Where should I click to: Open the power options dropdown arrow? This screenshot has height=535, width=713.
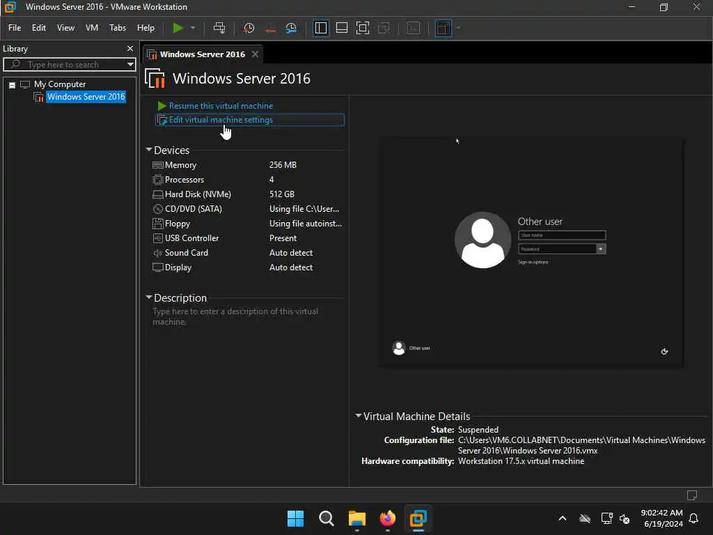pos(193,28)
